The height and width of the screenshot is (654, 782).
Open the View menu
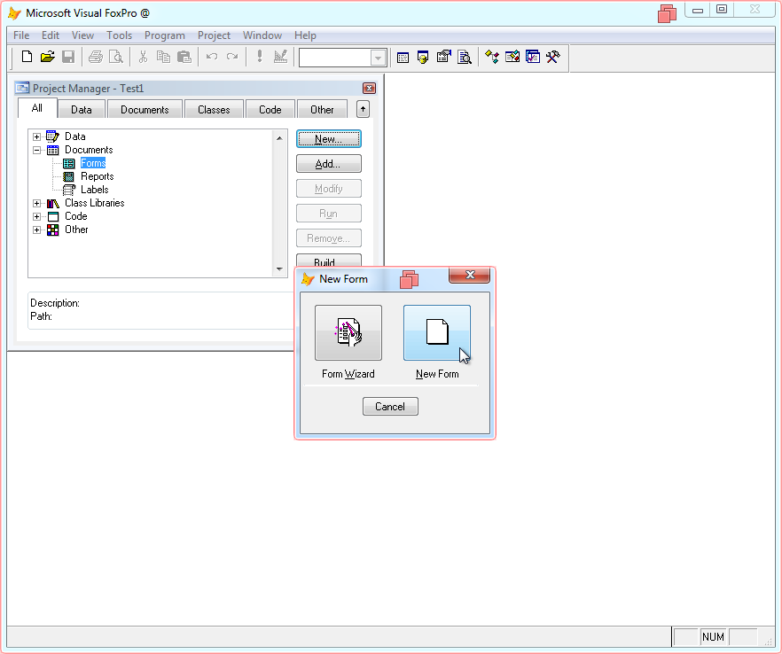pos(82,35)
